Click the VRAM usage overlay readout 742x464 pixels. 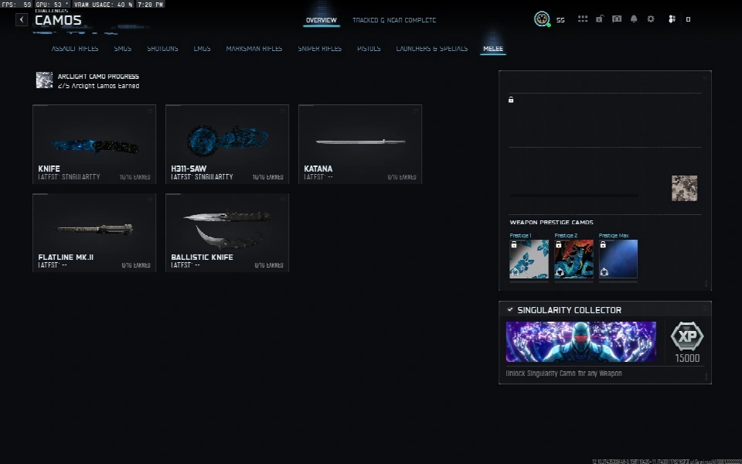click(x=103, y=5)
